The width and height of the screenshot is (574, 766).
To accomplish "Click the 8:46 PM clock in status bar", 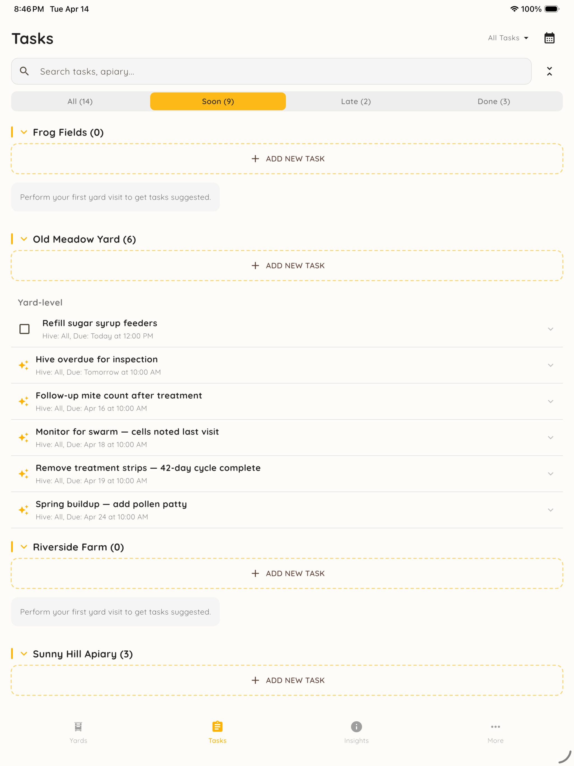I will 29,9.
